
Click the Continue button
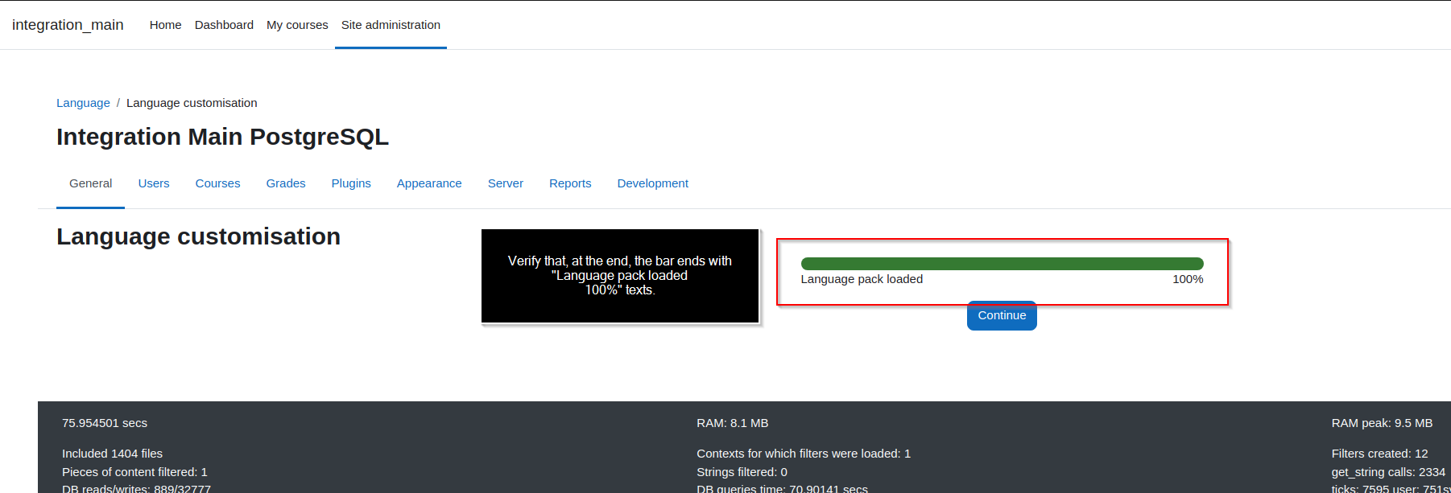pos(1002,315)
